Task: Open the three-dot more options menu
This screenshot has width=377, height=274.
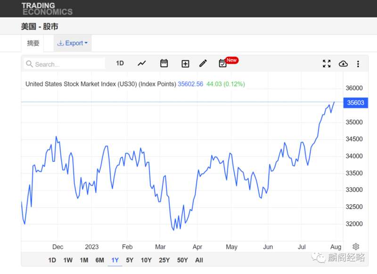Action: (358, 64)
